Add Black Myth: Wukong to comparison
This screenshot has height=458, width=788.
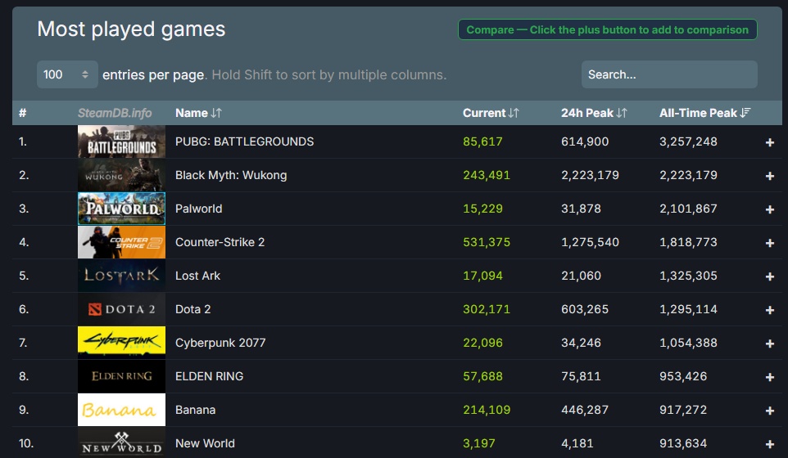tap(769, 176)
